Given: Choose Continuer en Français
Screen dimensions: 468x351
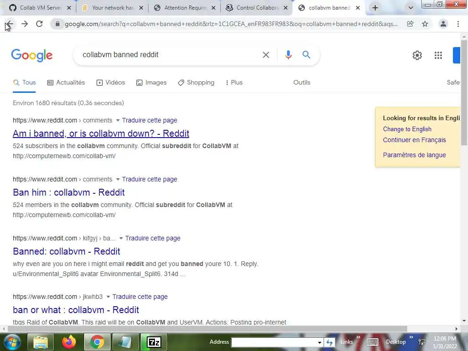Looking at the screenshot, I should point(414,140).
